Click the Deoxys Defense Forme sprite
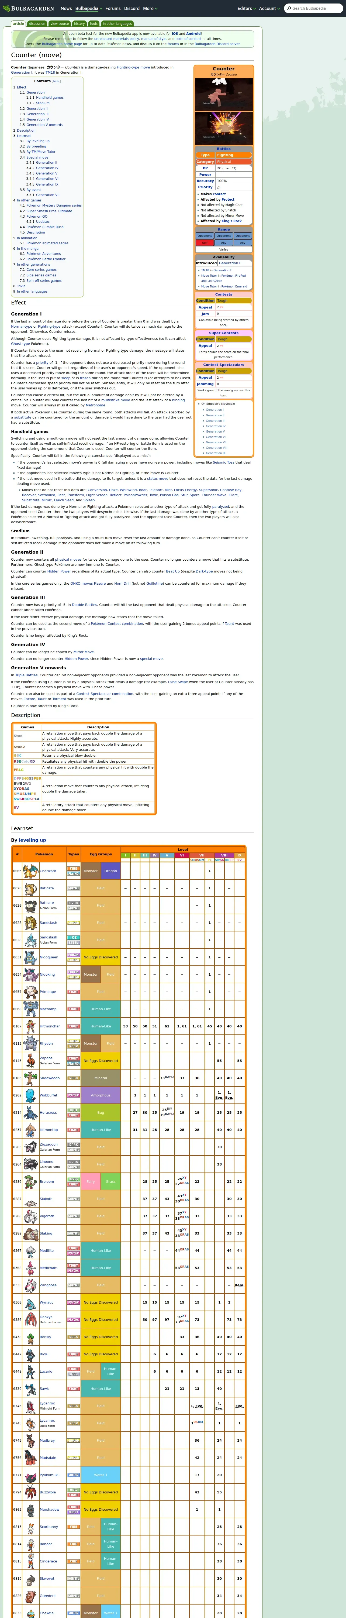346x1618 pixels. point(31,1320)
